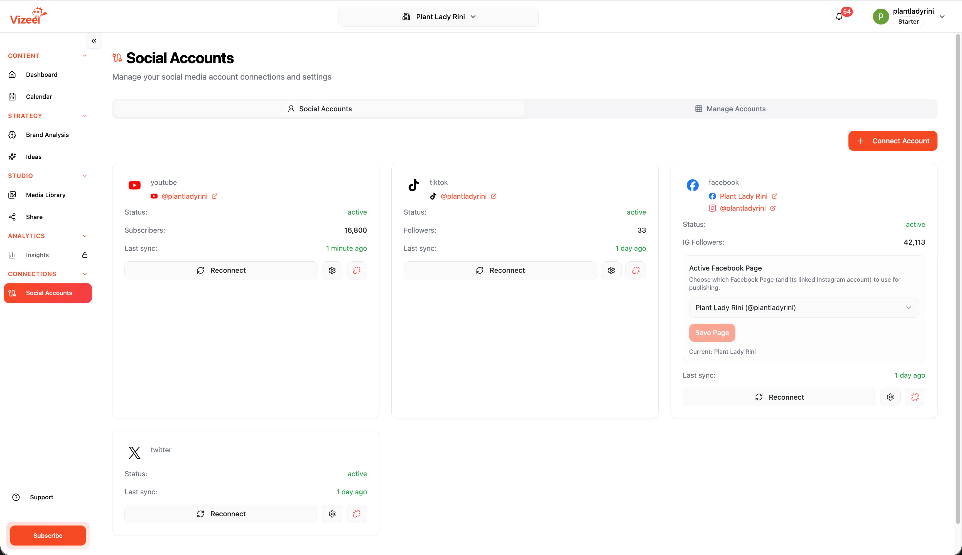Disconnect the YouTube account via unlink icon
This screenshot has width=962, height=555.
click(357, 270)
